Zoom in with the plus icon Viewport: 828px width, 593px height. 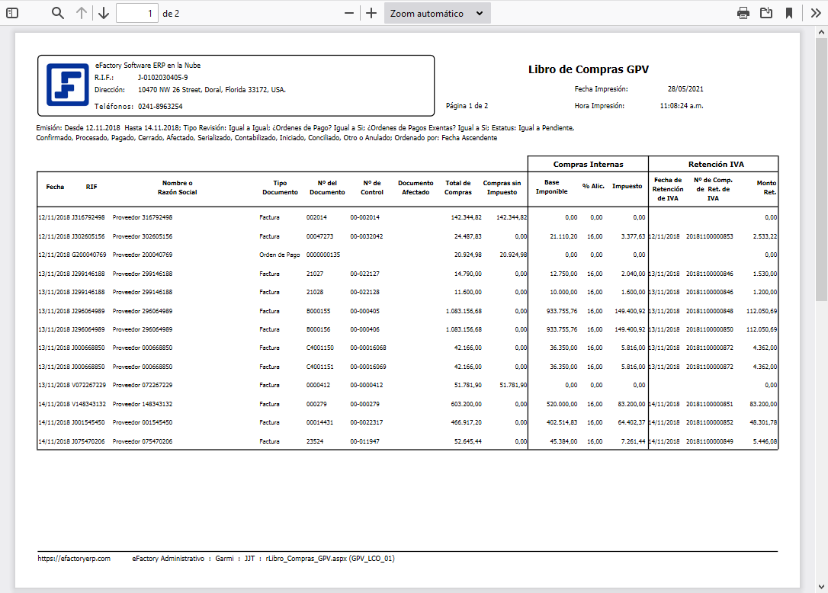click(x=371, y=12)
